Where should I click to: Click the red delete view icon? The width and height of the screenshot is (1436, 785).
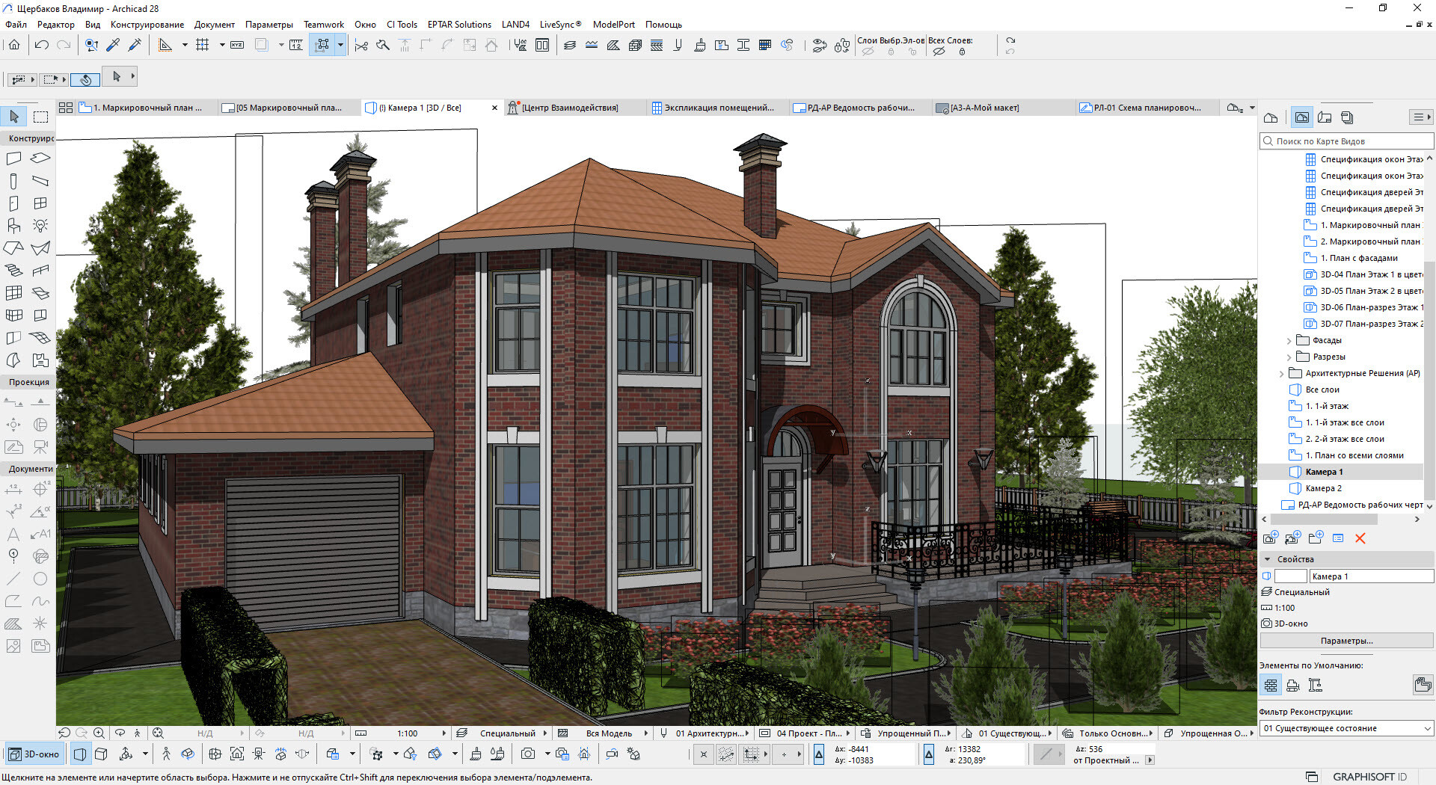(x=1360, y=538)
